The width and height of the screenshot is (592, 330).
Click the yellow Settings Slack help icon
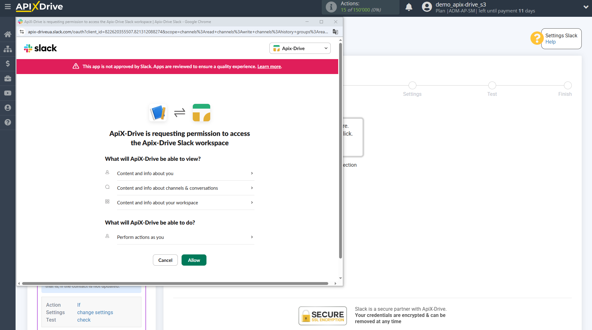(537, 38)
